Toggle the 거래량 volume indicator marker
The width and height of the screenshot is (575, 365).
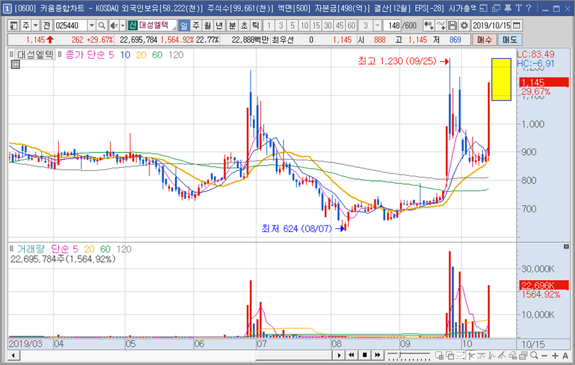[x=11, y=249]
